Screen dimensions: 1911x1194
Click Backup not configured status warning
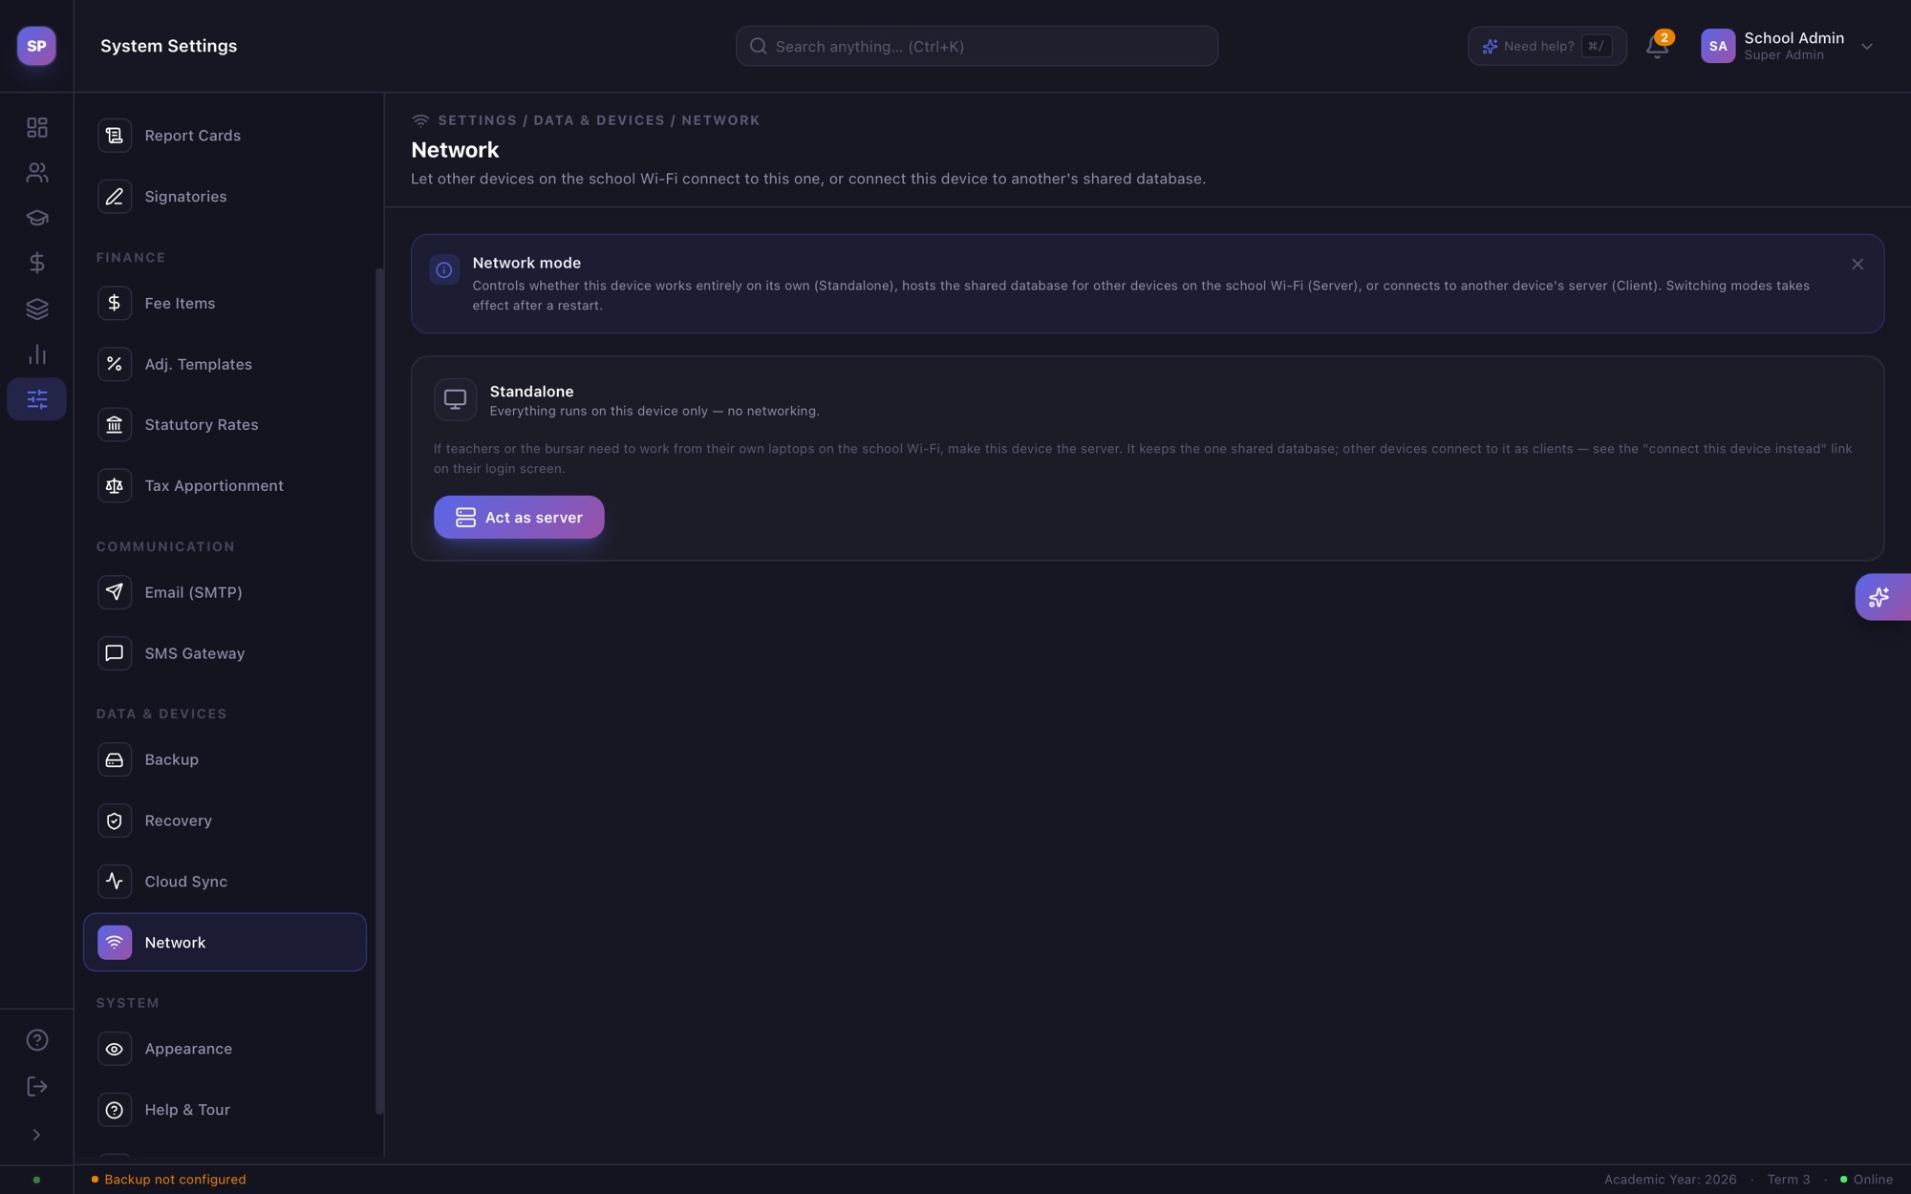coord(168,1180)
